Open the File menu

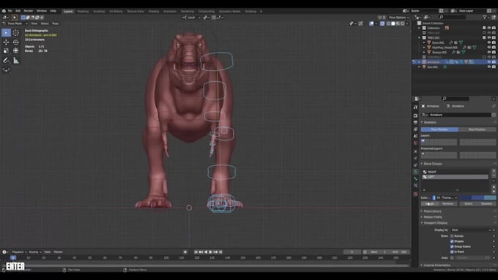[x=10, y=11]
